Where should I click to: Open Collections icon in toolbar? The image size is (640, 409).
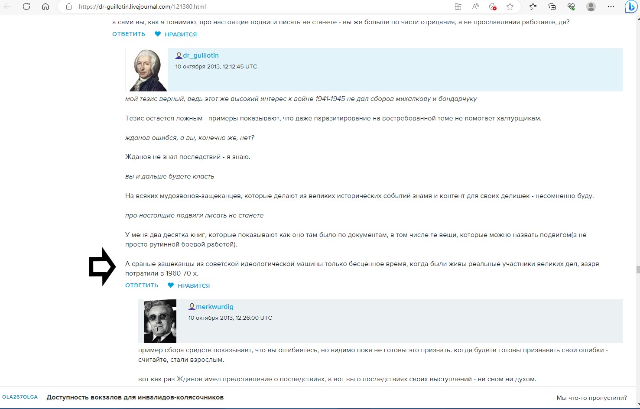click(x=552, y=6)
